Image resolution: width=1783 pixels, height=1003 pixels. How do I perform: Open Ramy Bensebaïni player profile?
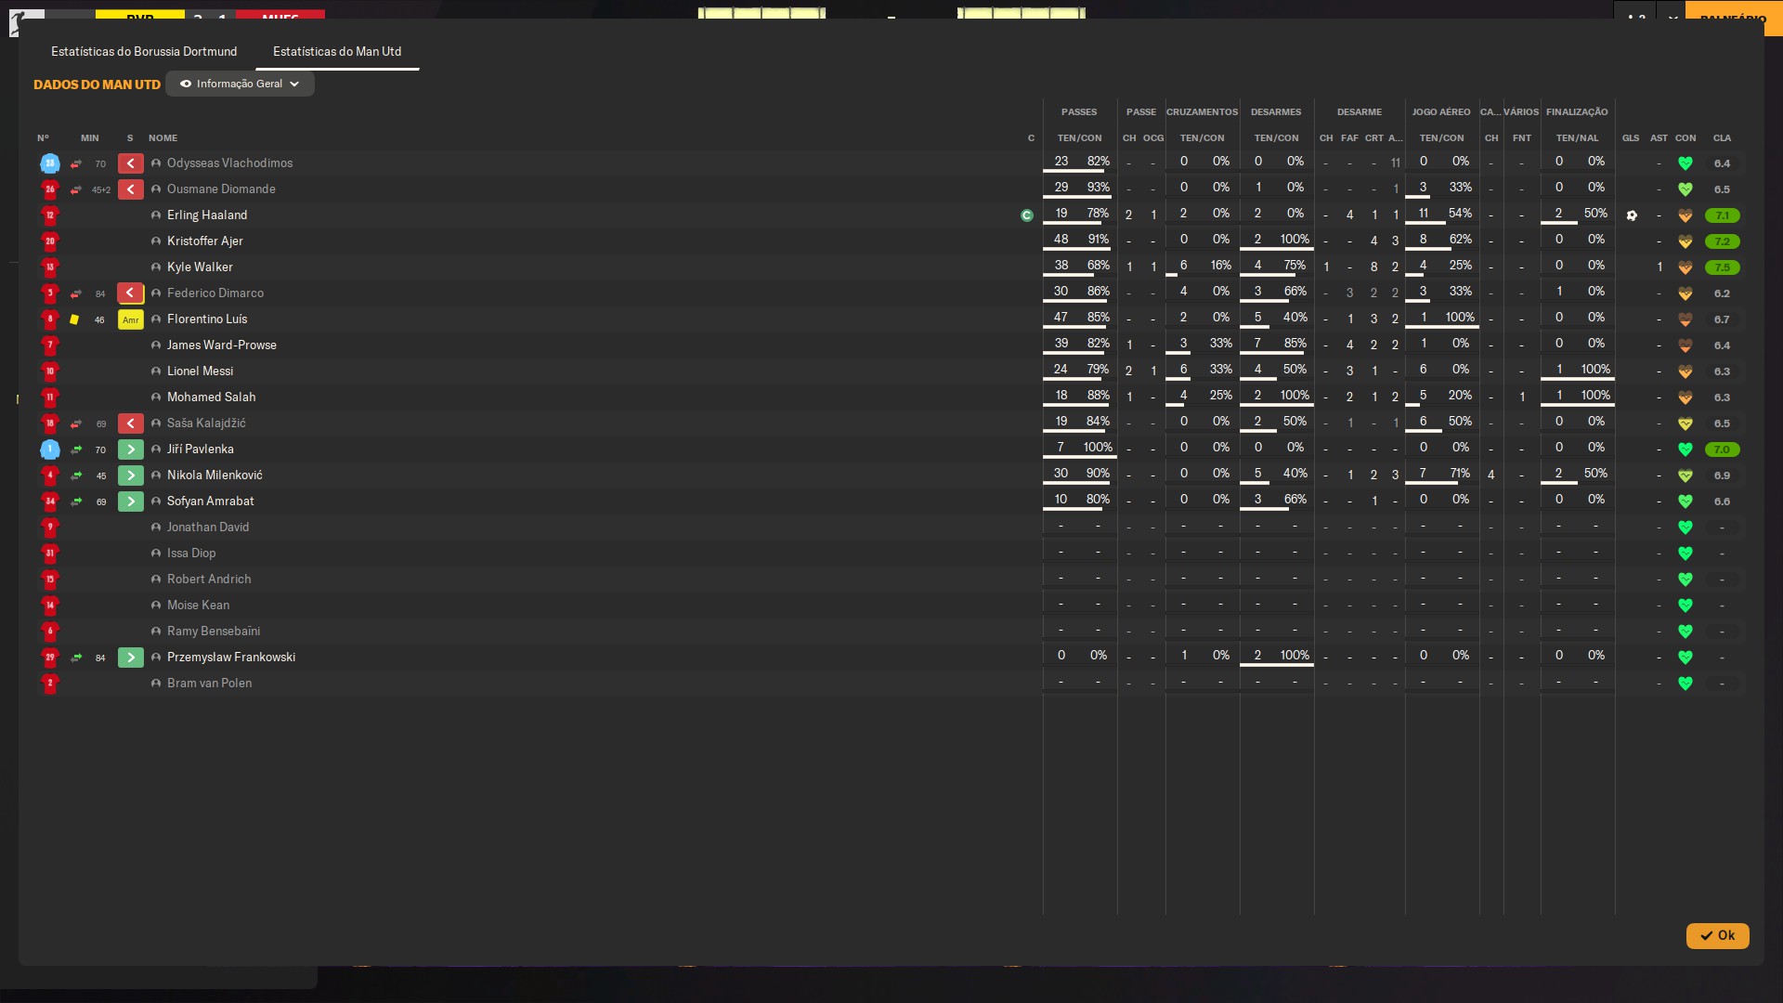tap(214, 632)
